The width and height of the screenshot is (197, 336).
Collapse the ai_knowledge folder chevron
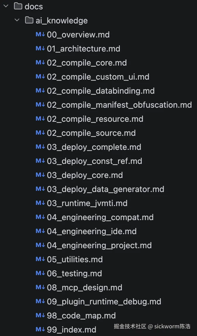17,20
